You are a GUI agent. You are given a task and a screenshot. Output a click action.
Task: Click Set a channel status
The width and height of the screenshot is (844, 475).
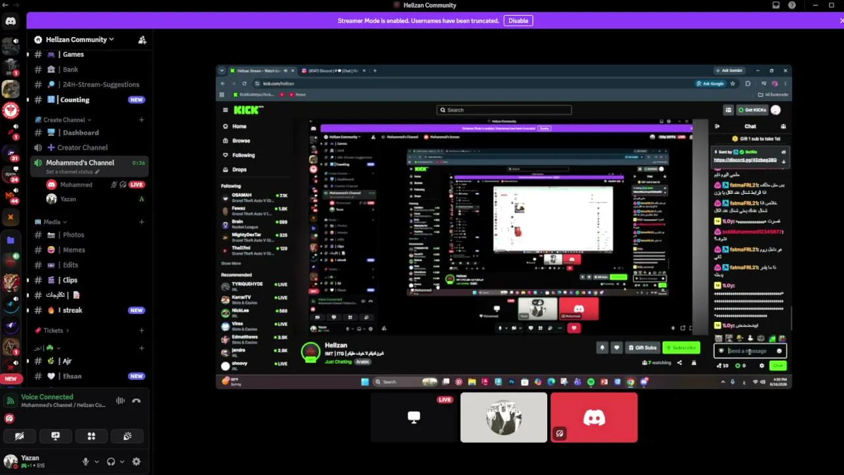(x=73, y=172)
